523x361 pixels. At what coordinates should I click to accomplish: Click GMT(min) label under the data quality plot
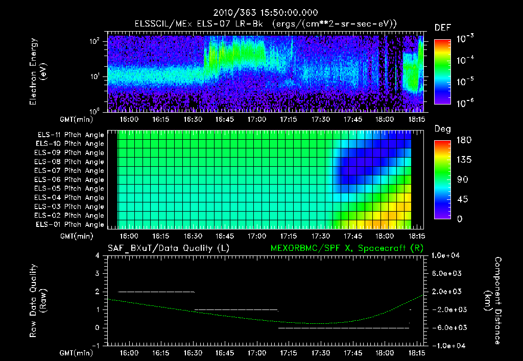77,353
